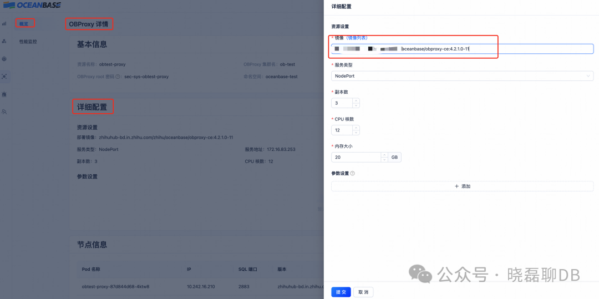Click the 详细配置 drawer title
This screenshot has height=299, width=599.
(x=341, y=7)
